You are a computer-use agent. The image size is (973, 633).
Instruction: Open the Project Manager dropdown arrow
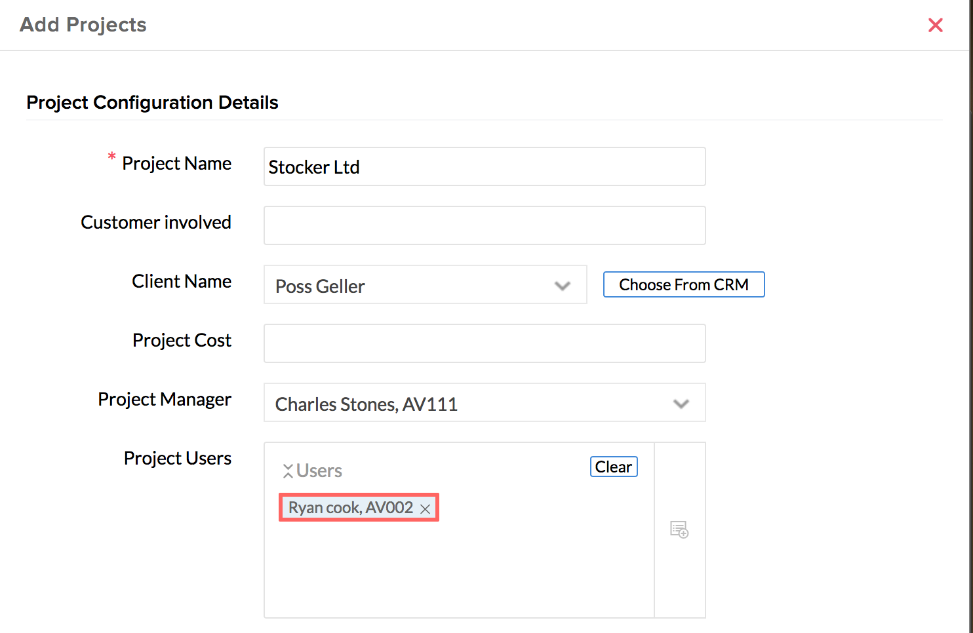[681, 404]
